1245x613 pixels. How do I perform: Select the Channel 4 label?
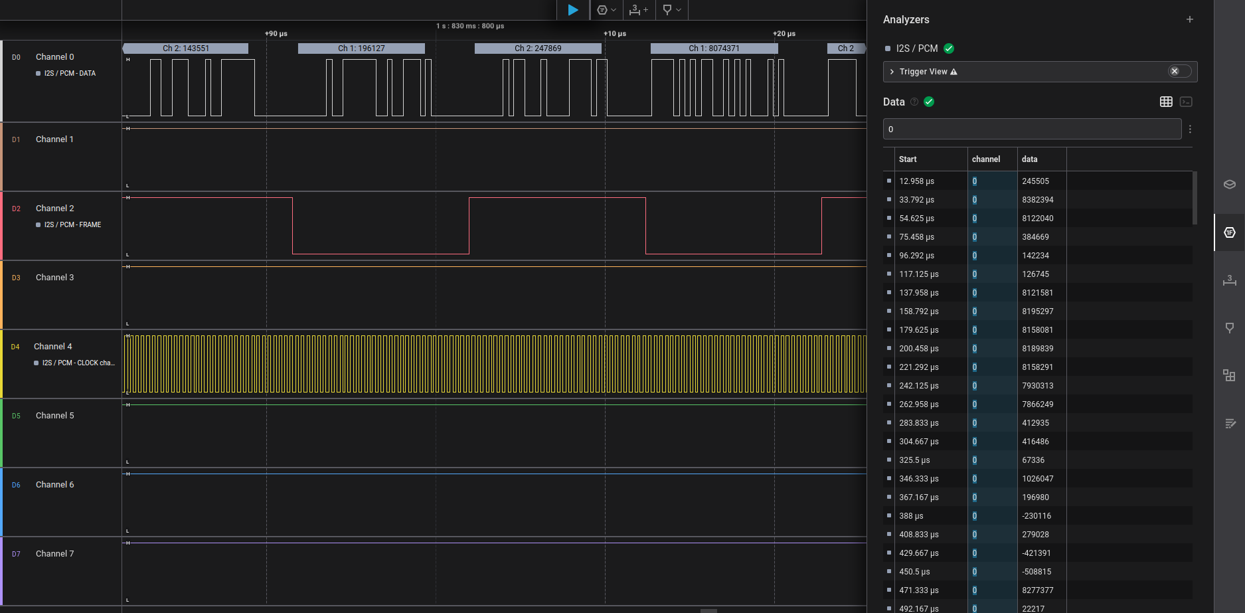(53, 347)
